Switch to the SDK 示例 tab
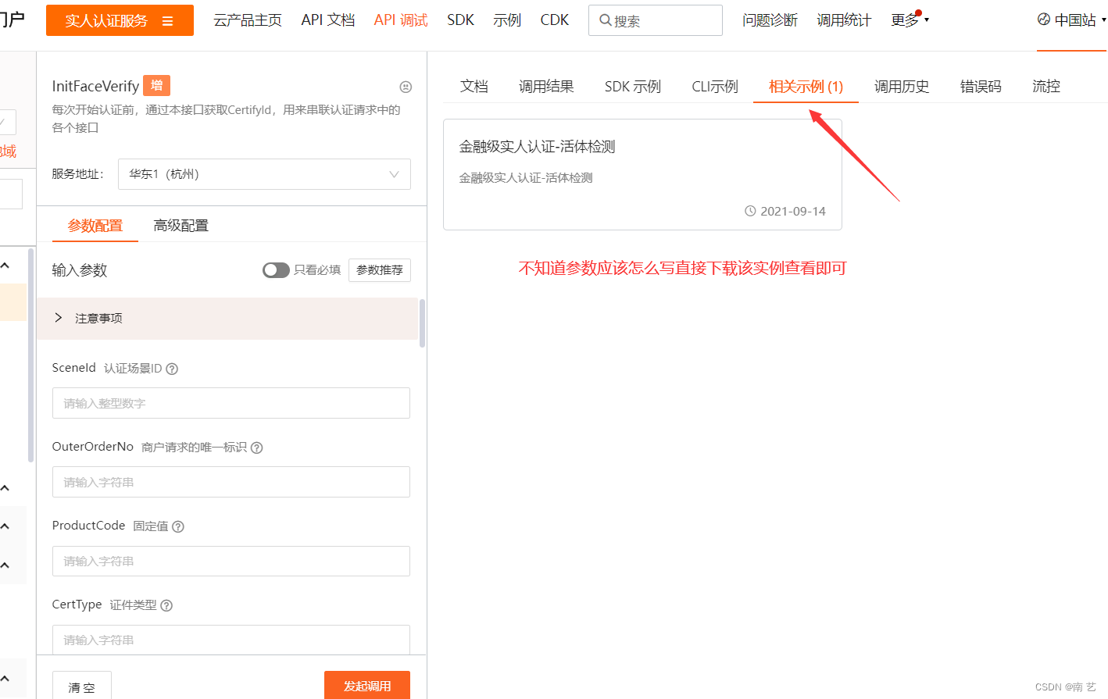Screen dimensions: 1108x699 [633, 87]
